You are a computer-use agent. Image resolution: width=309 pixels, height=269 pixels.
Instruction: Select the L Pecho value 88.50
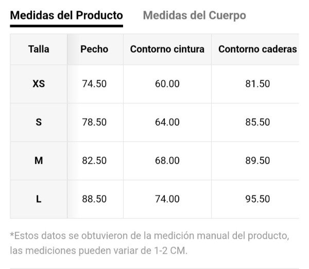pos(94,199)
